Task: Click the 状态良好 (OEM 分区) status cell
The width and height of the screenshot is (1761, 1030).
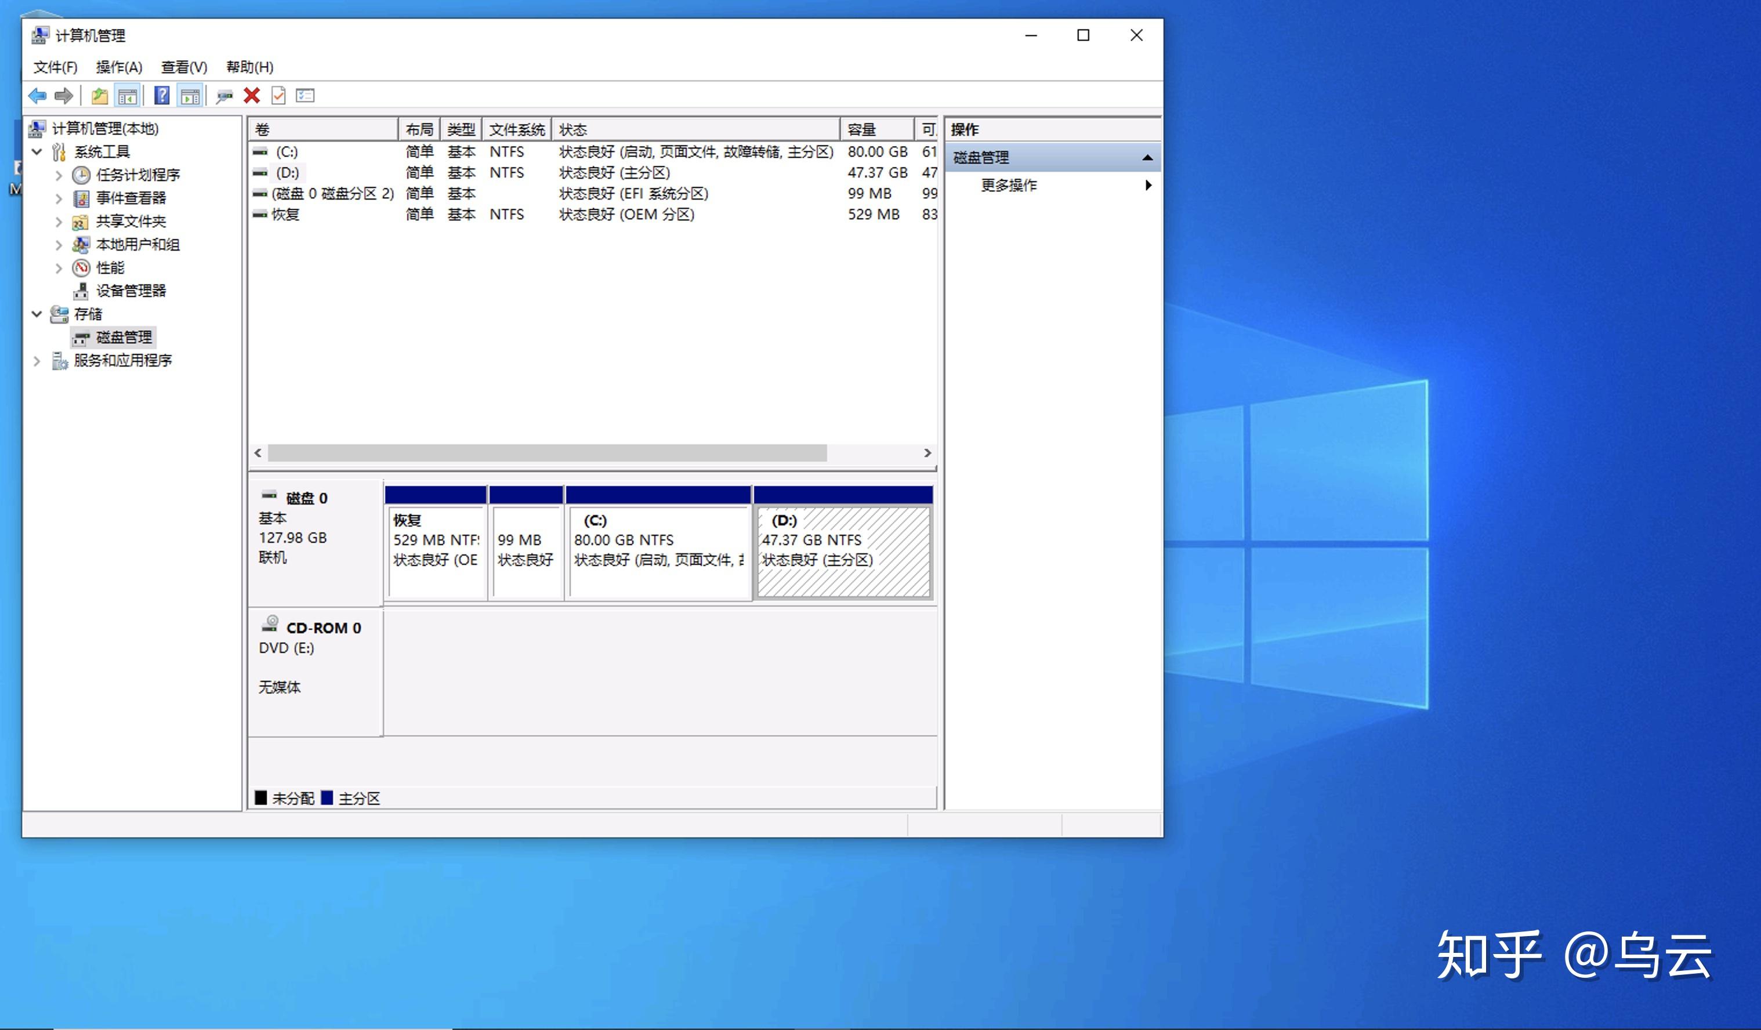Action: click(627, 215)
